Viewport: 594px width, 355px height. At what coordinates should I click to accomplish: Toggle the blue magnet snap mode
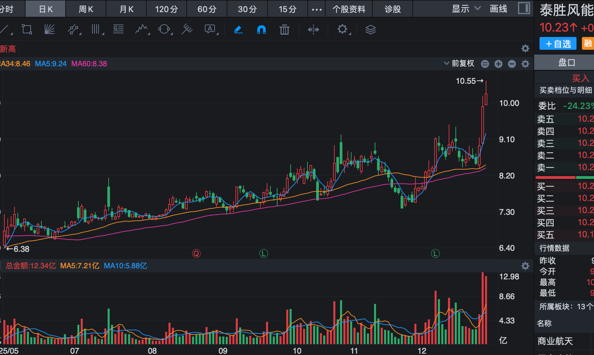[261, 30]
